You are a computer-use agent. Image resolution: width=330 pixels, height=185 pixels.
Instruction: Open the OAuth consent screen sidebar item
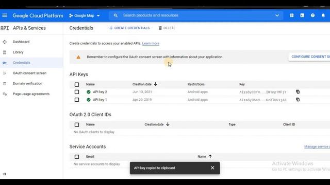31,73
